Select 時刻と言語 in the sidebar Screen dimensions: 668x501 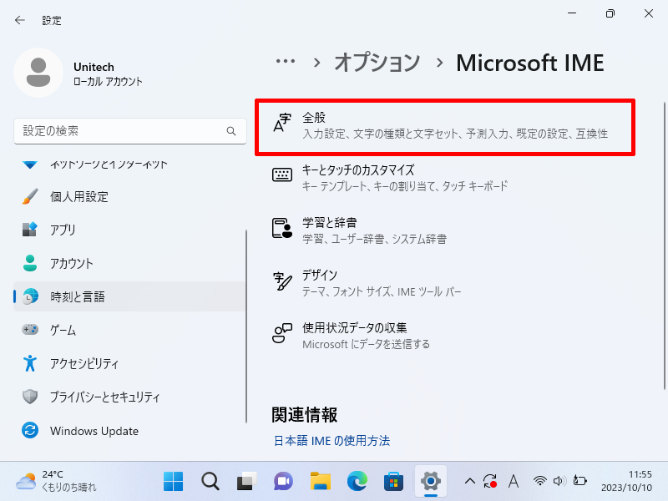pos(129,296)
